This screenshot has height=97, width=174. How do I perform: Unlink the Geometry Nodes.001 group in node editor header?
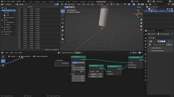80,53
